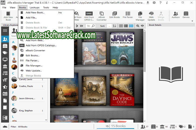Screen dimensions: 196x130
Task: Choose File Parser... menu item
Action: point(46,60)
